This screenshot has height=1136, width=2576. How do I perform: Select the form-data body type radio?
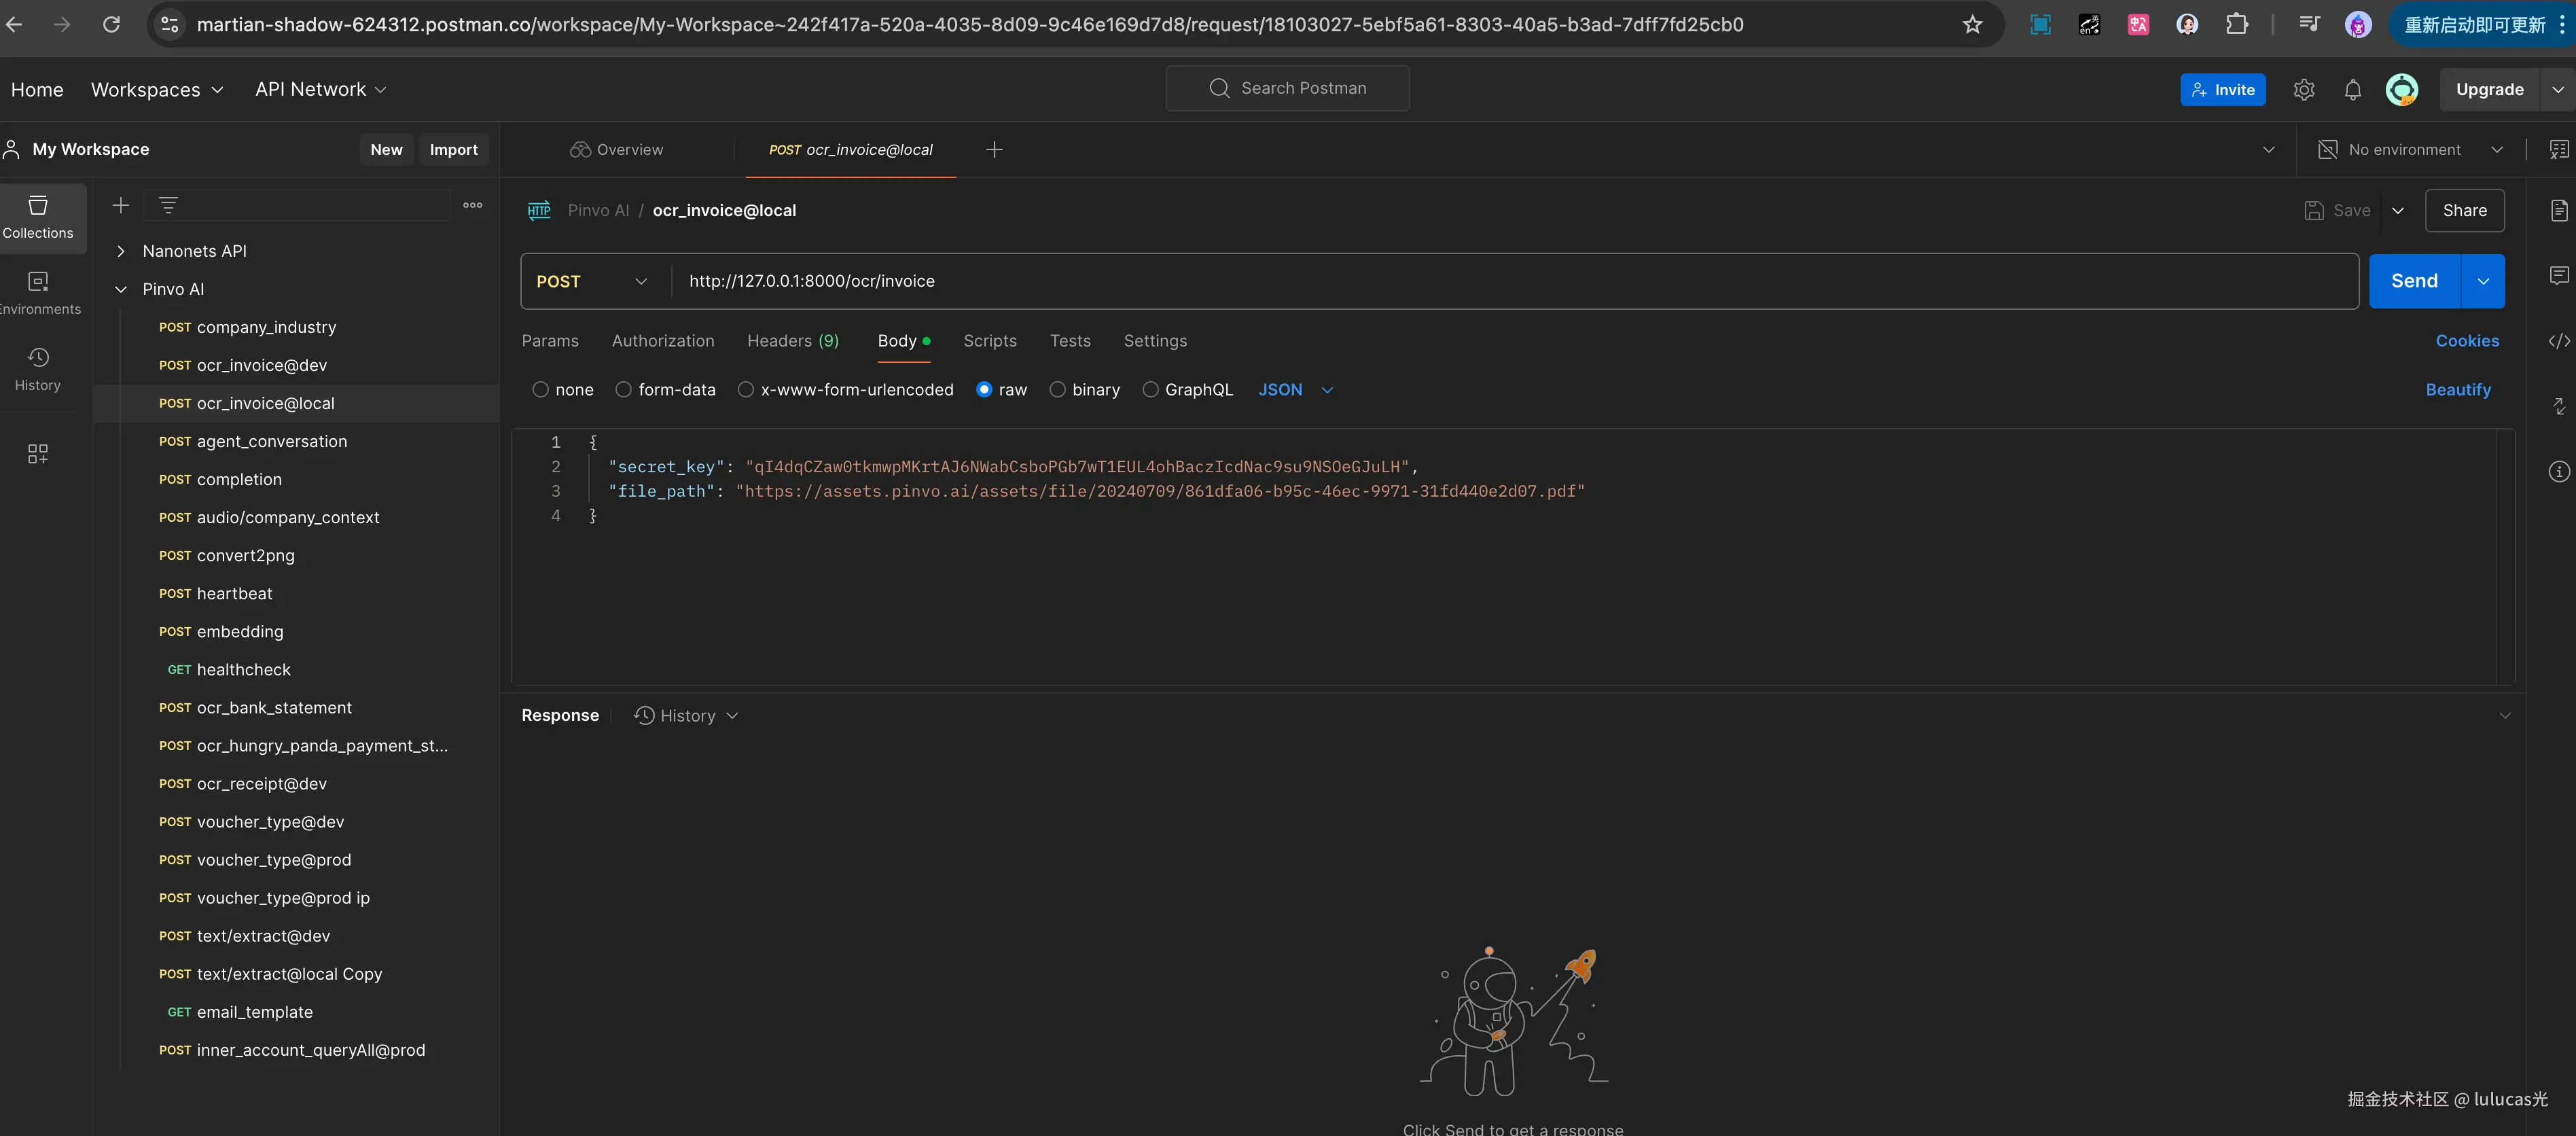(x=624, y=390)
